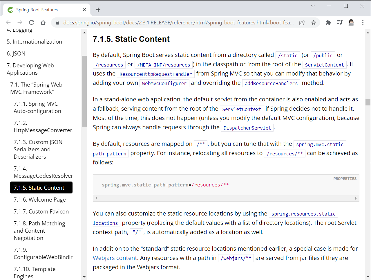The width and height of the screenshot is (371, 280).
Task: Close the Spring Boot Features tab
Action: pos(84,10)
